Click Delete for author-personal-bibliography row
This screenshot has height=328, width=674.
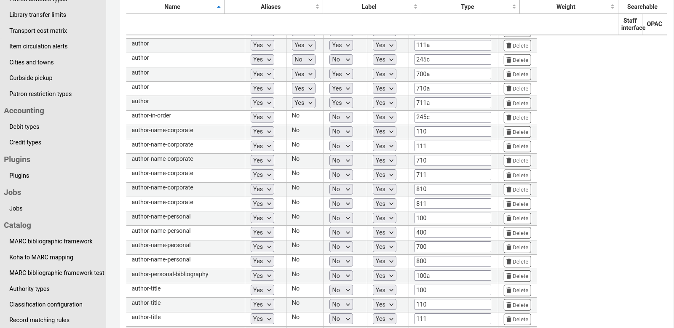(x=517, y=276)
